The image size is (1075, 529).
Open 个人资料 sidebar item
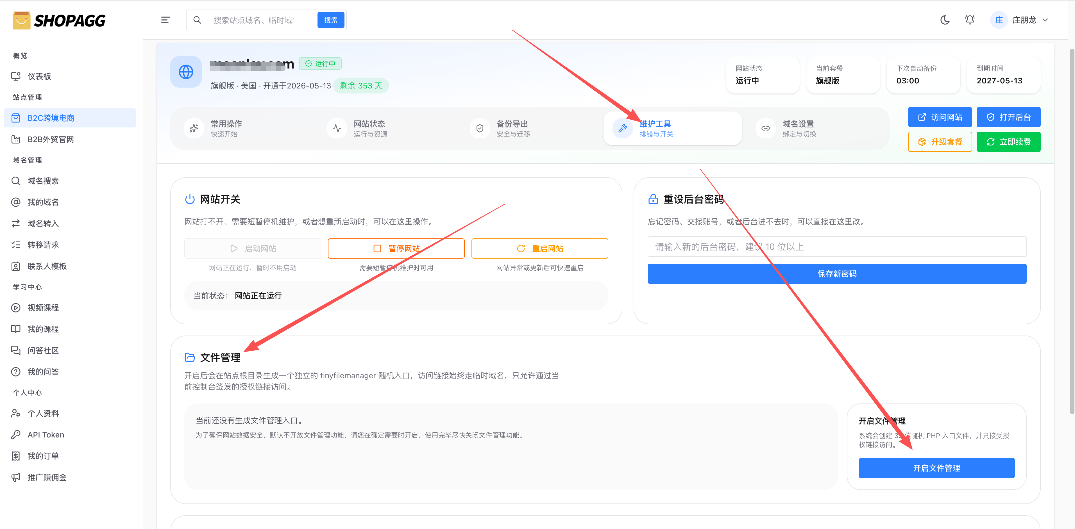[70, 413]
